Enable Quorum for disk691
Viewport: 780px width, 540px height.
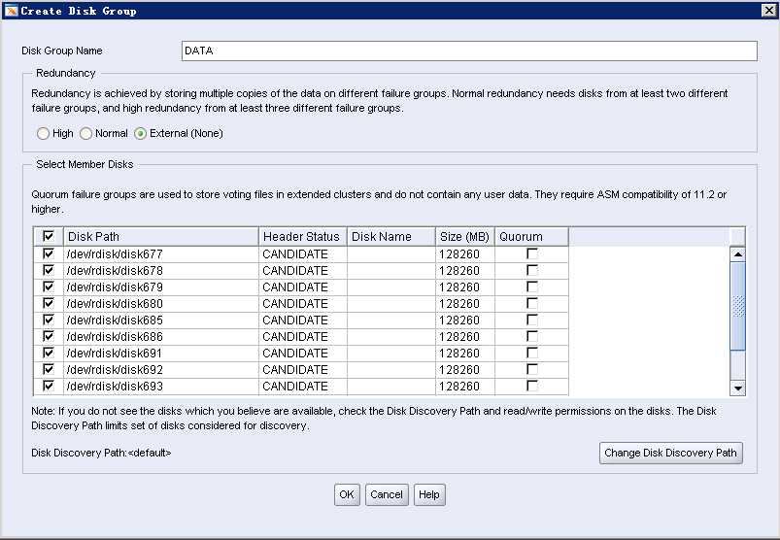coord(531,353)
